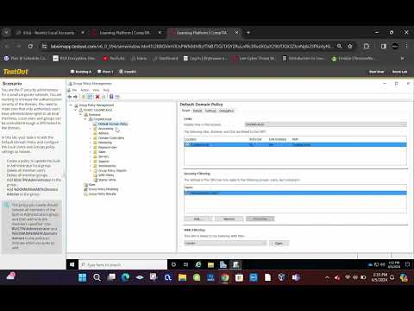Image resolution: width=414 pixels, height=311 pixels.
Task: Bookmark this page with the star icon
Action: 350,46
